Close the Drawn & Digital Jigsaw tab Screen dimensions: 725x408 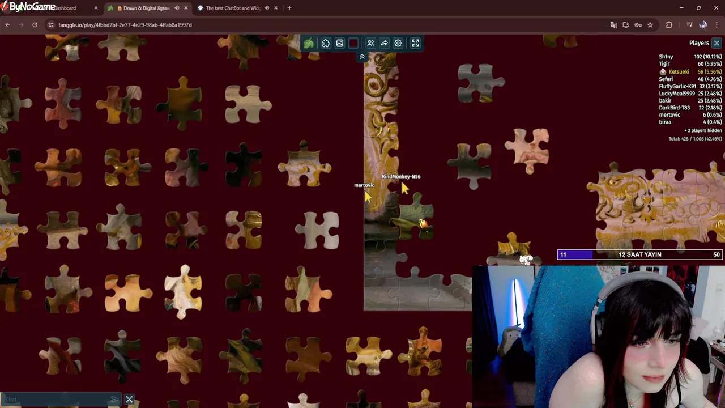point(186,8)
